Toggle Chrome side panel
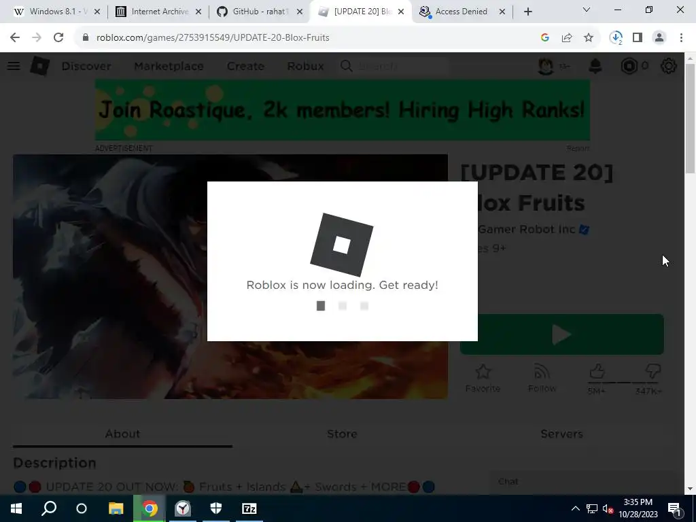The image size is (696, 522). pos(638,38)
